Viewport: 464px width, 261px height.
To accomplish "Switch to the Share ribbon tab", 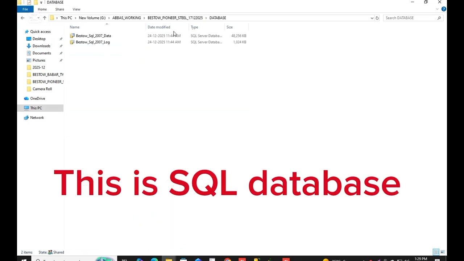I will (x=59, y=9).
